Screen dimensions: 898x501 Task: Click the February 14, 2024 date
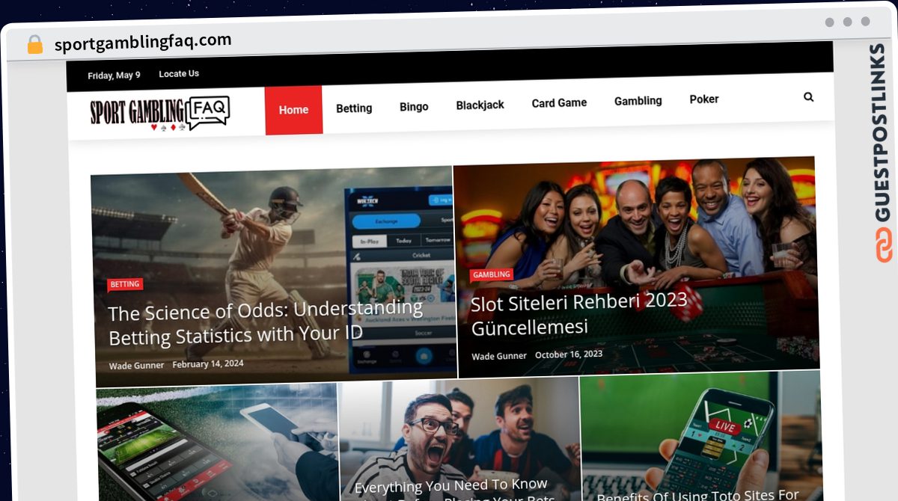pos(208,364)
